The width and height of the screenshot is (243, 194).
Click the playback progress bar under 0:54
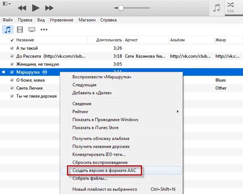click(x=234, y=15)
